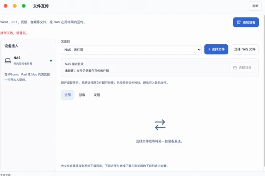The width and height of the screenshot is (265, 176).
Task: Click the 操作失败，请重试。 error message
Action: (x=14, y=33)
